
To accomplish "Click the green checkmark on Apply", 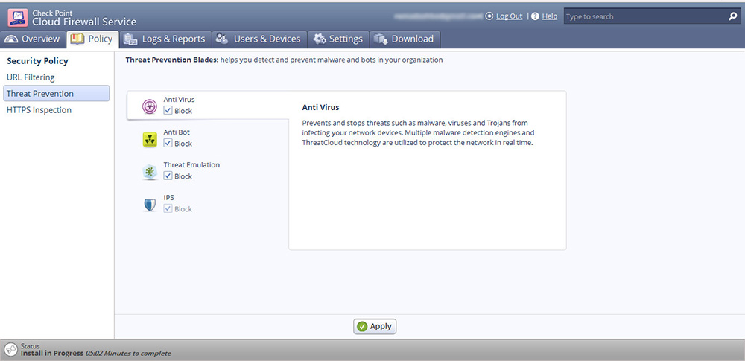I will (362, 326).
